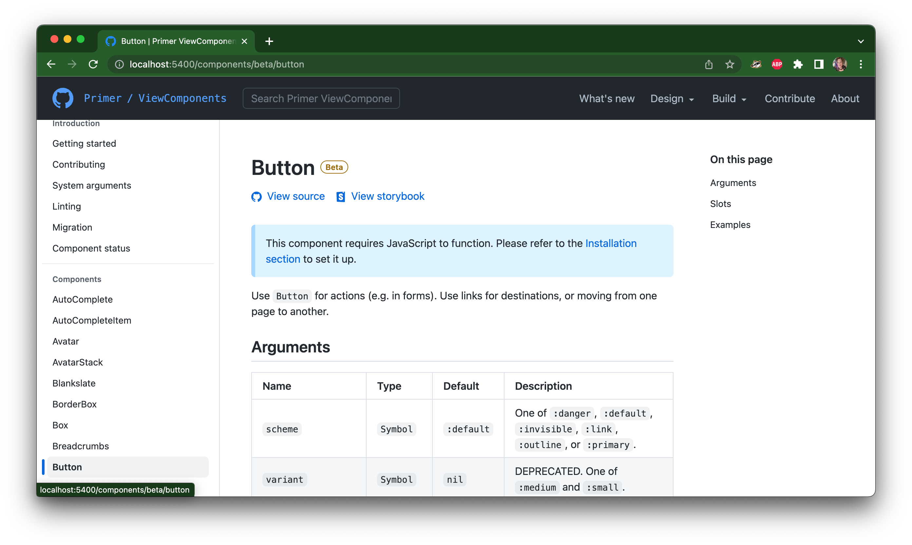Click the share page icon

point(709,65)
